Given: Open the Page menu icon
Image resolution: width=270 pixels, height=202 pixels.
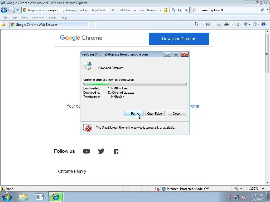Looking at the screenshot, I should pyautogui.click(x=238, y=24).
